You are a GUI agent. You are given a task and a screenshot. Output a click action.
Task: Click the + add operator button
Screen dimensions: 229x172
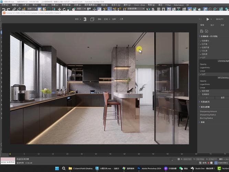(207, 98)
